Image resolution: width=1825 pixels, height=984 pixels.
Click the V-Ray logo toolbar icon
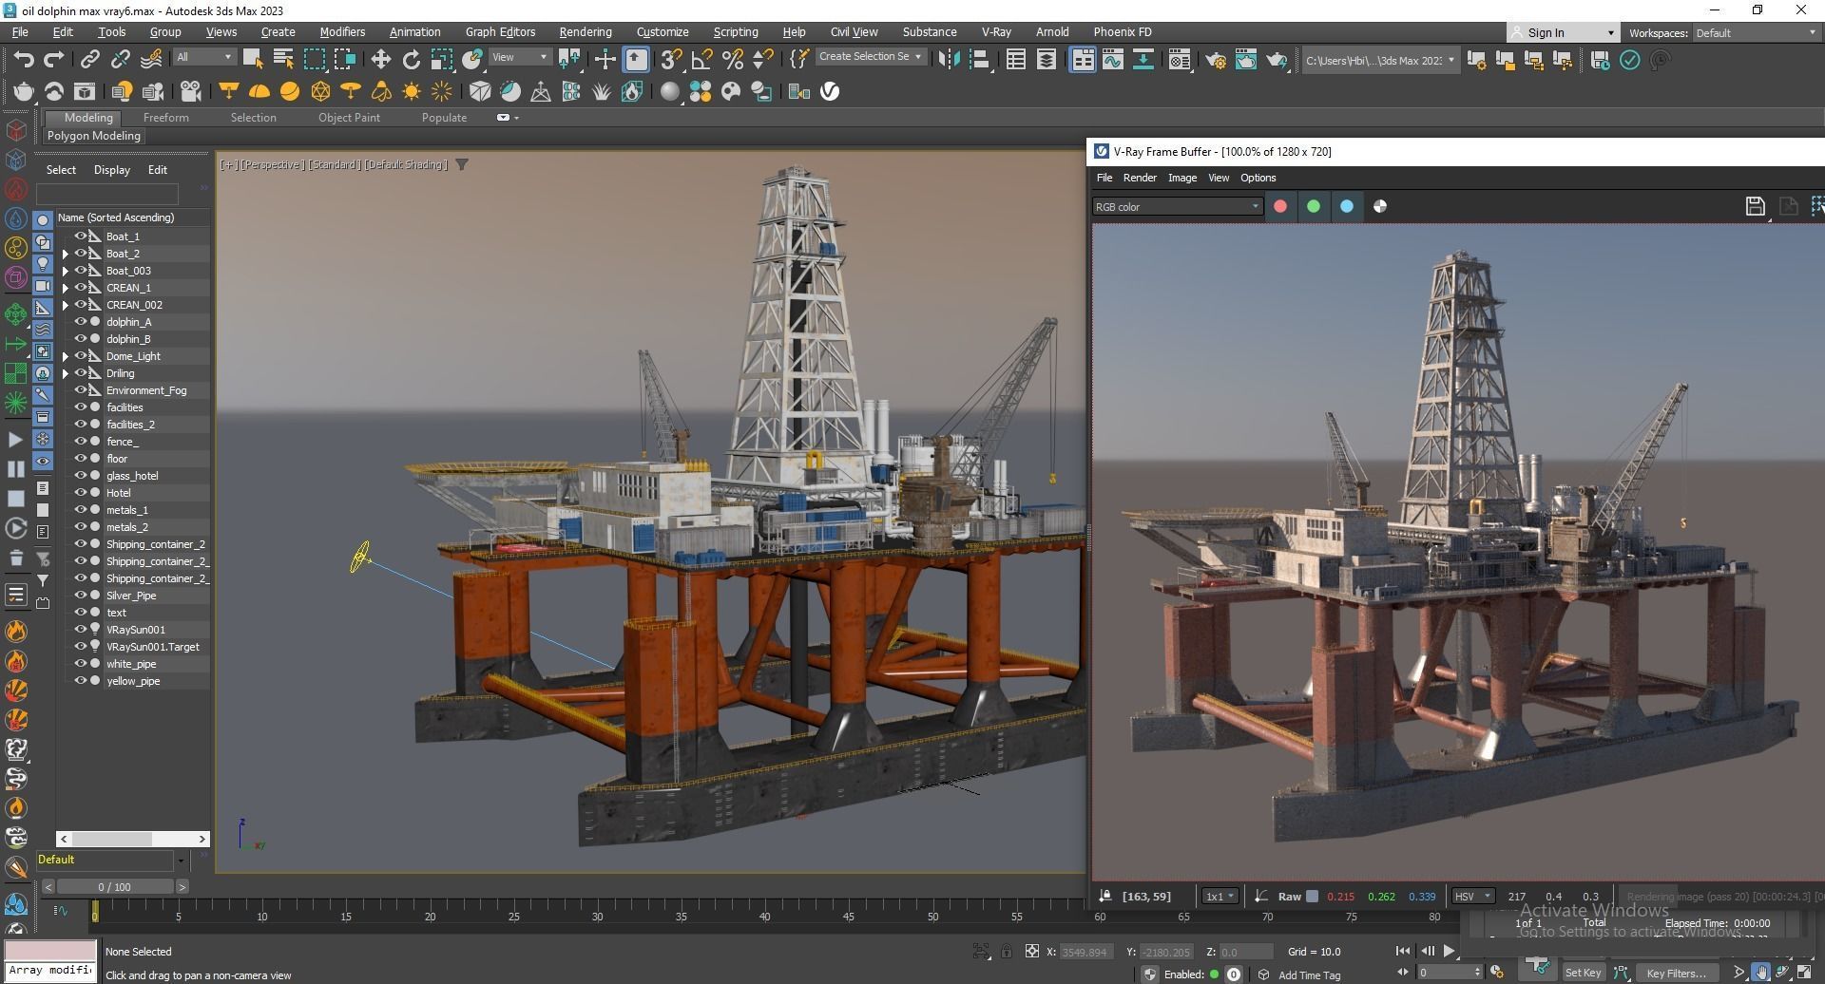[830, 91]
